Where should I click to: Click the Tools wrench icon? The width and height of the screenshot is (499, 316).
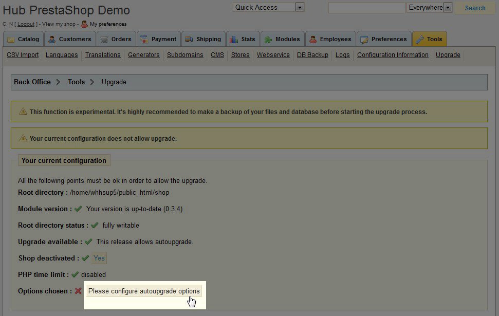click(419, 40)
